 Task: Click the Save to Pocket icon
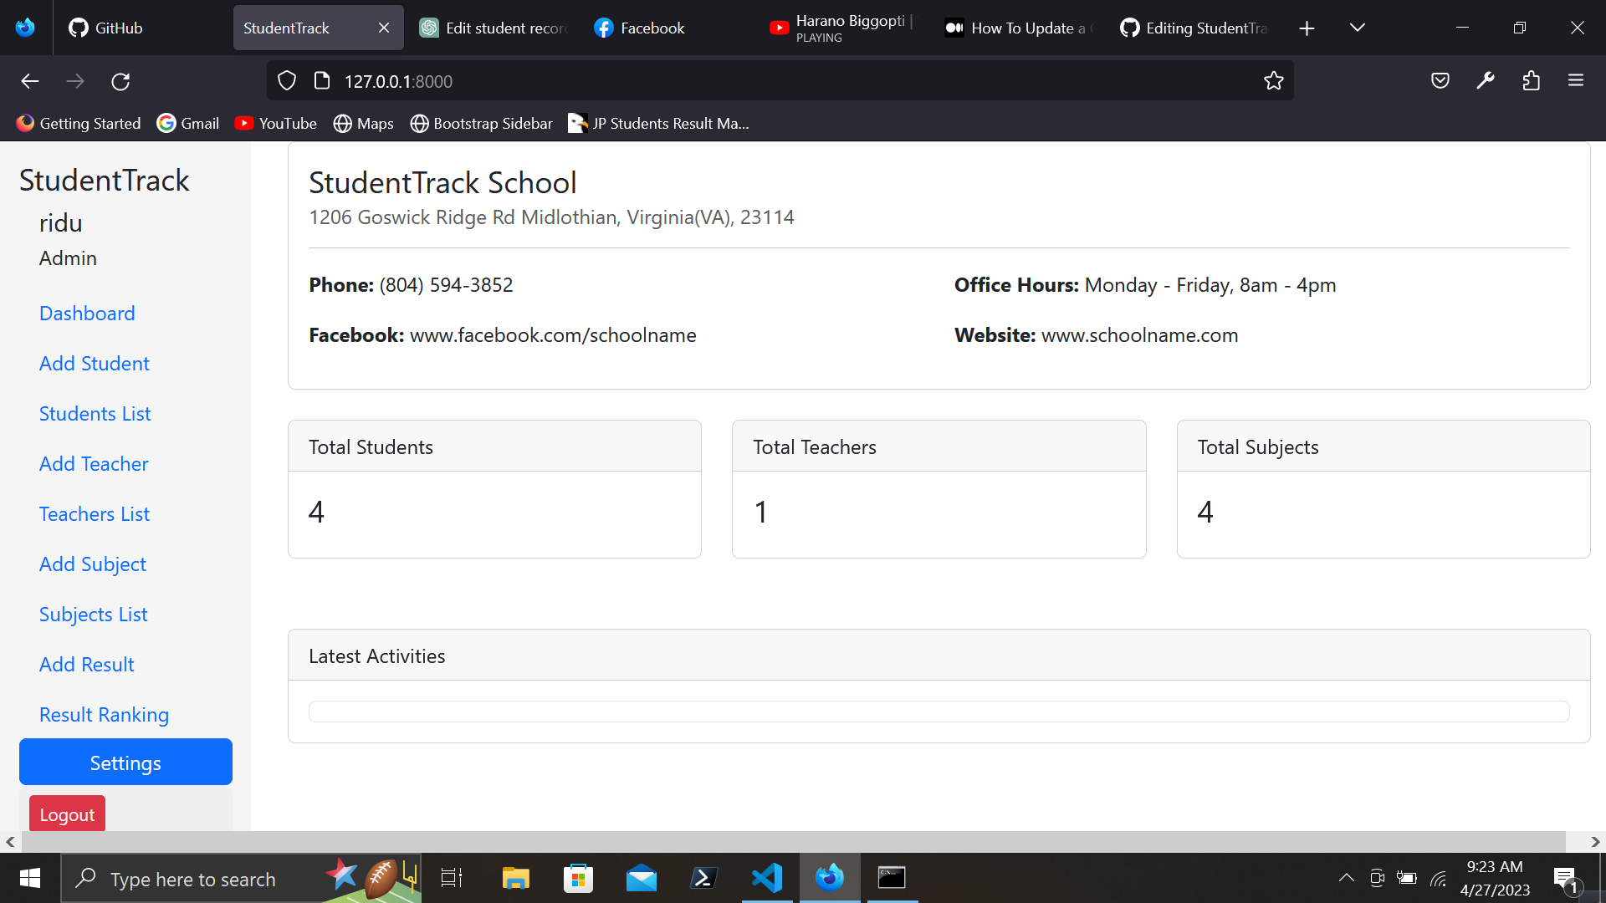(1440, 81)
